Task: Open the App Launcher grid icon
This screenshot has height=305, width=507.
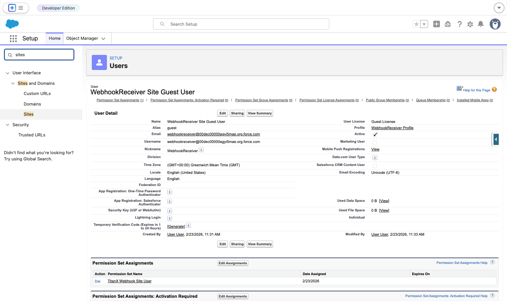Action: tap(13, 38)
